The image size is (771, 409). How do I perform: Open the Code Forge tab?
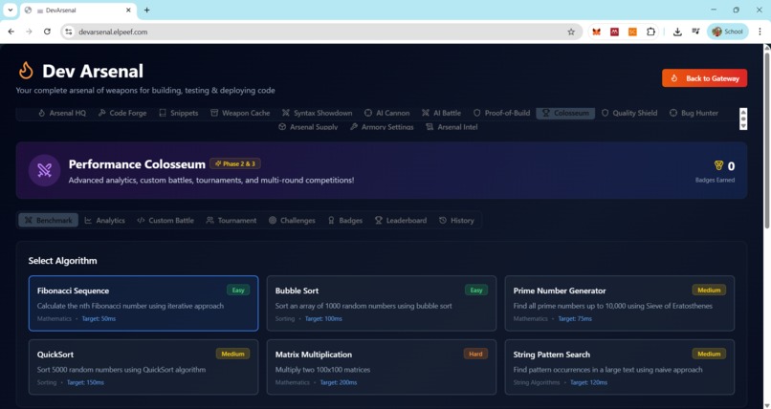click(x=122, y=113)
